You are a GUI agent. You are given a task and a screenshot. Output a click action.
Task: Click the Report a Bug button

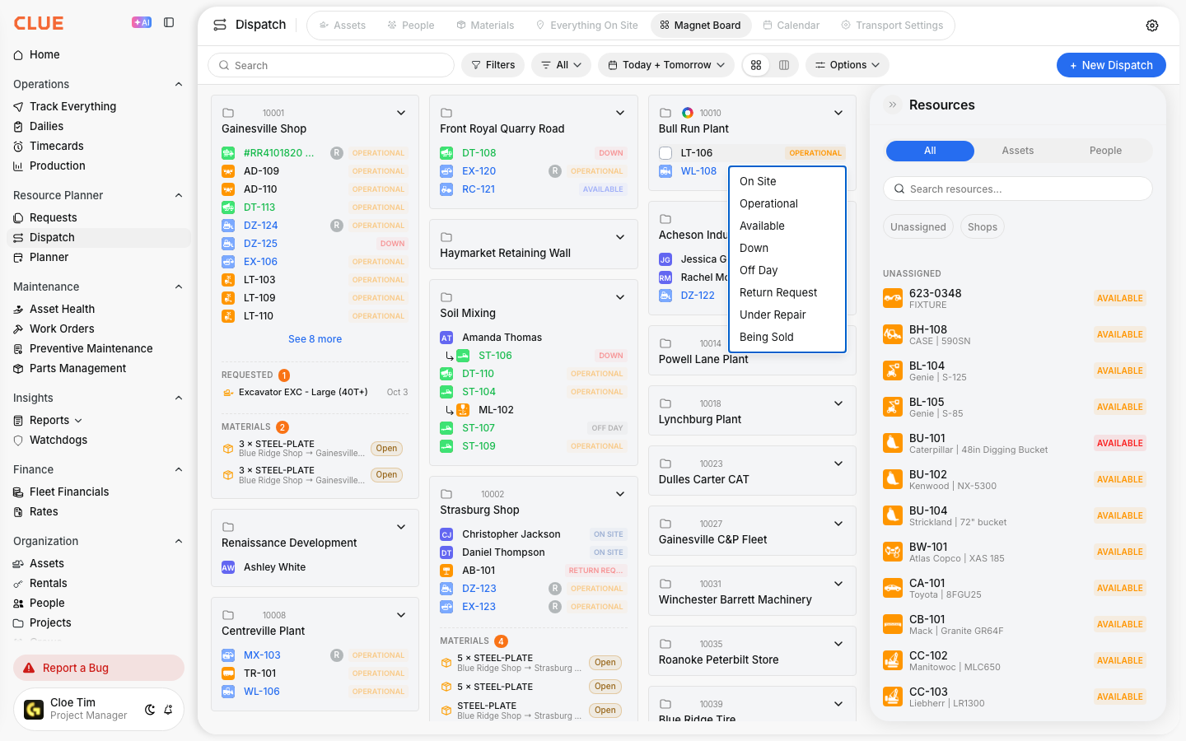click(99, 668)
